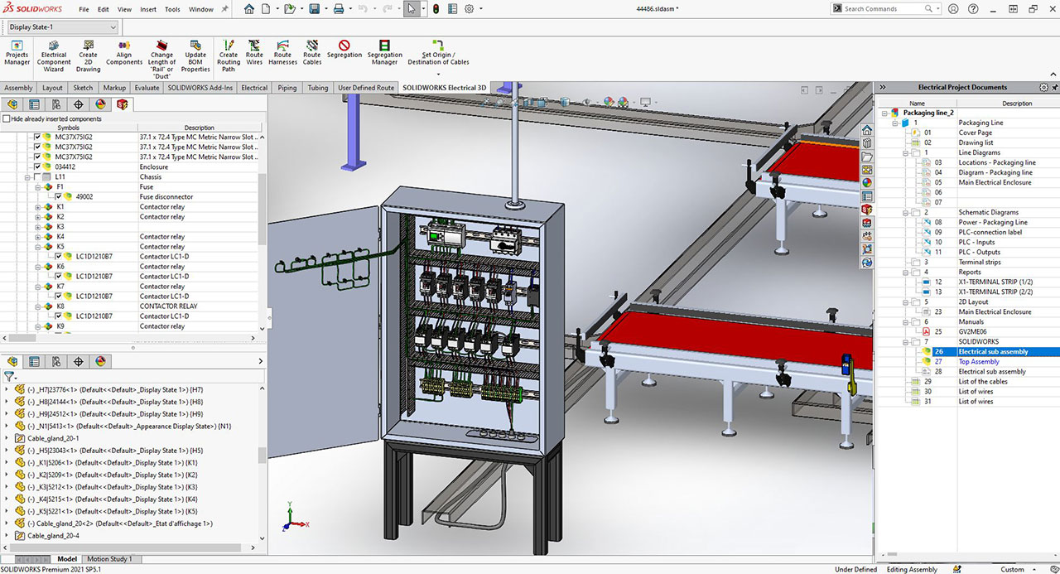
Task: Expand the _H7|23776<1> component in lower tree
Action: coord(7,389)
